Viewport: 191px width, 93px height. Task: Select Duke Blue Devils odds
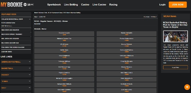click(126, 91)
